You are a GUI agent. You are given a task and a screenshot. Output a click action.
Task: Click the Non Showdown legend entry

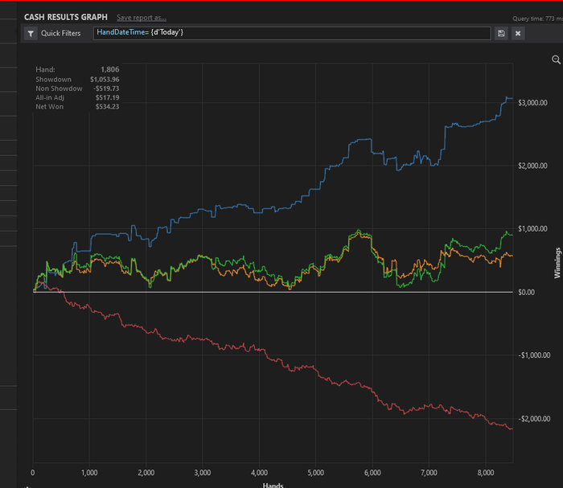pyautogui.click(x=59, y=88)
